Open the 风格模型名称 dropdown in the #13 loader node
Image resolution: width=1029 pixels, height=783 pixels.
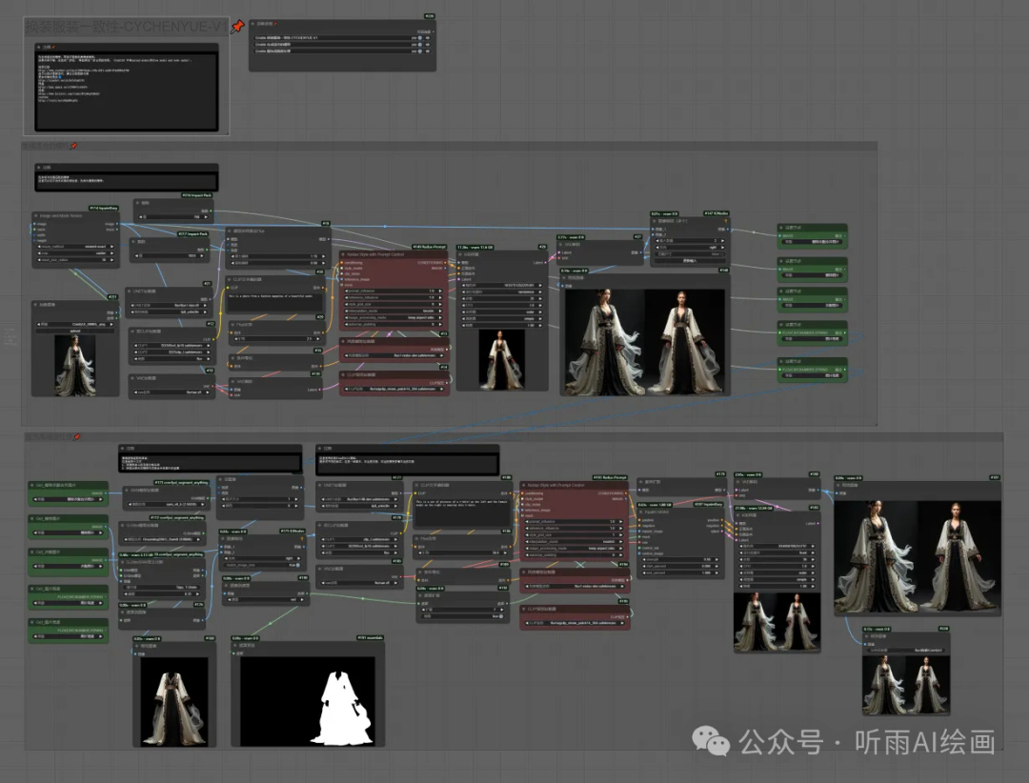pos(393,355)
